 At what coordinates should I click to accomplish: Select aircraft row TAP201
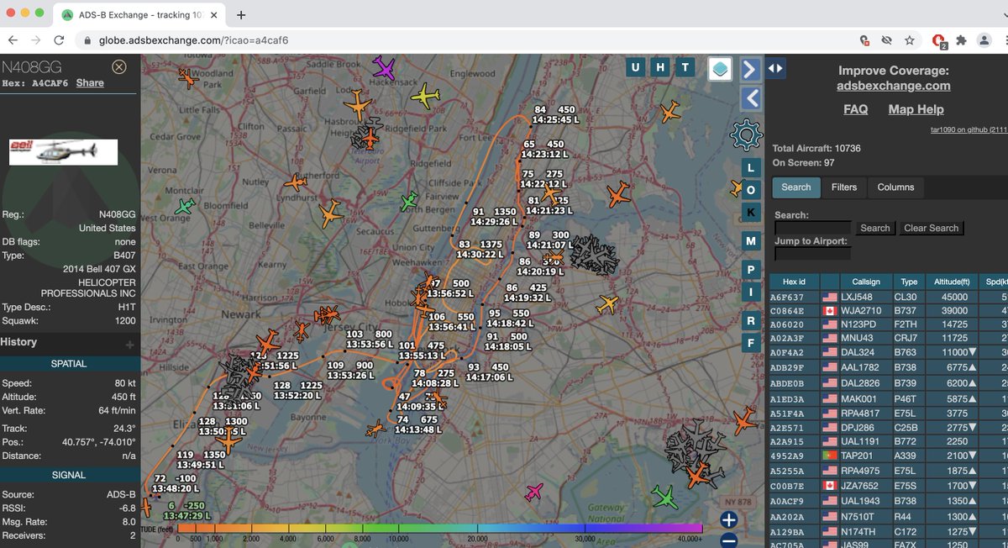pos(889,456)
